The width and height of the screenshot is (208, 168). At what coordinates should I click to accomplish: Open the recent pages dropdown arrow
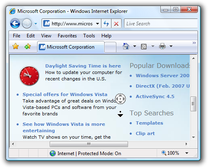point(36,24)
